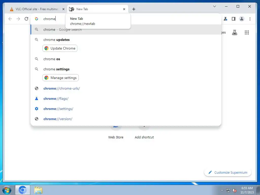Image resolution: width=260 pixels, height=195 pixels.
Task: Open the network tray icon
Action: [228, 190]
